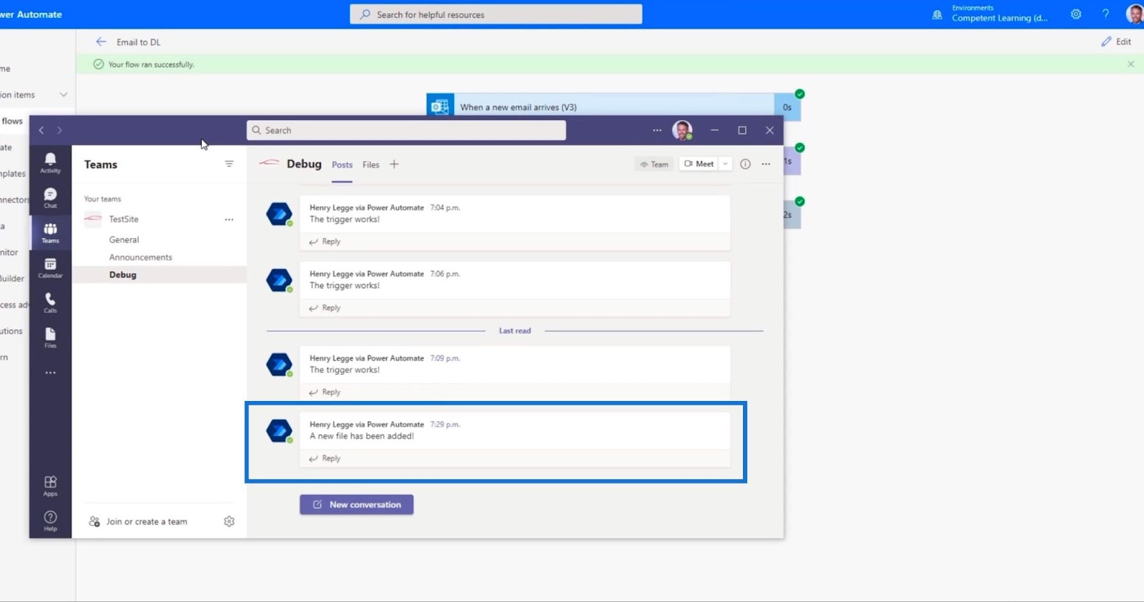Reply to 'A new file has been added!'

point(325,458)
